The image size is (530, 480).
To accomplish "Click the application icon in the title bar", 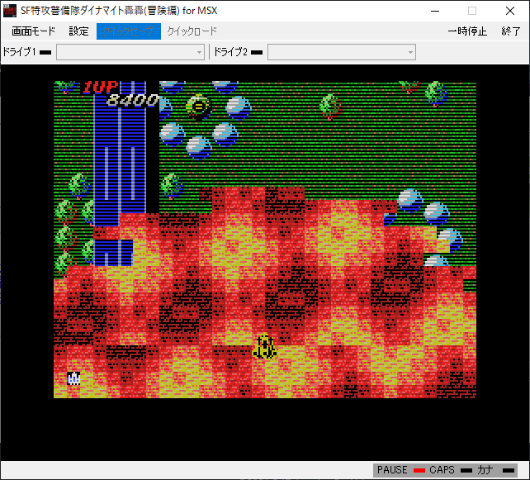I will [x=9, y=11].
